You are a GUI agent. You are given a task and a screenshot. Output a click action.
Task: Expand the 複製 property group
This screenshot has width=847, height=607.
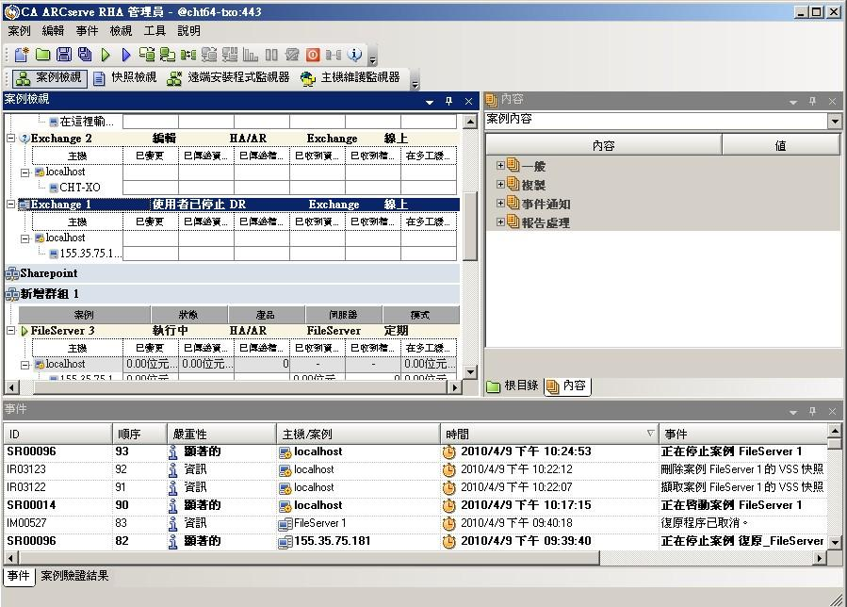501,185
